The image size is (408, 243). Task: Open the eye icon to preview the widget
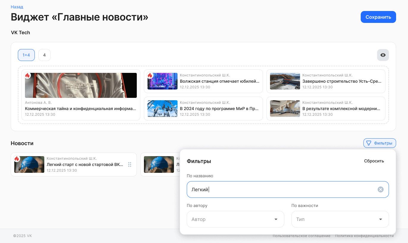pyautogui.click(x=383, y=55)
